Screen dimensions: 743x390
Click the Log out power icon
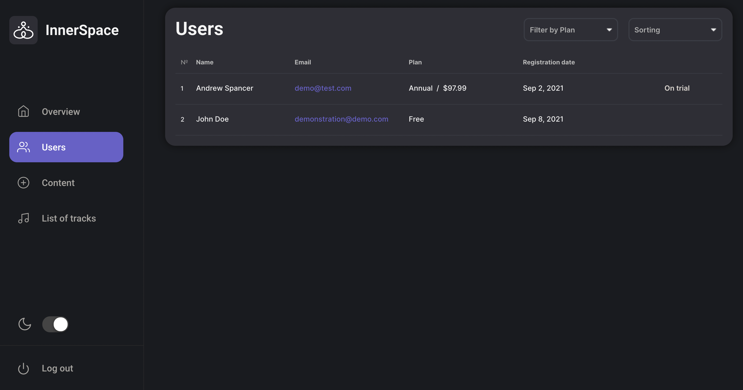pos(23,368)
